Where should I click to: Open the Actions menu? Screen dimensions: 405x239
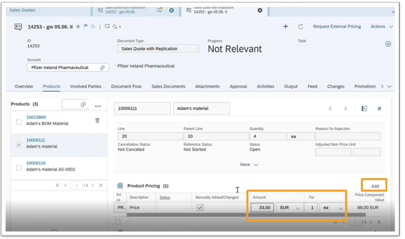coord(382,26)
